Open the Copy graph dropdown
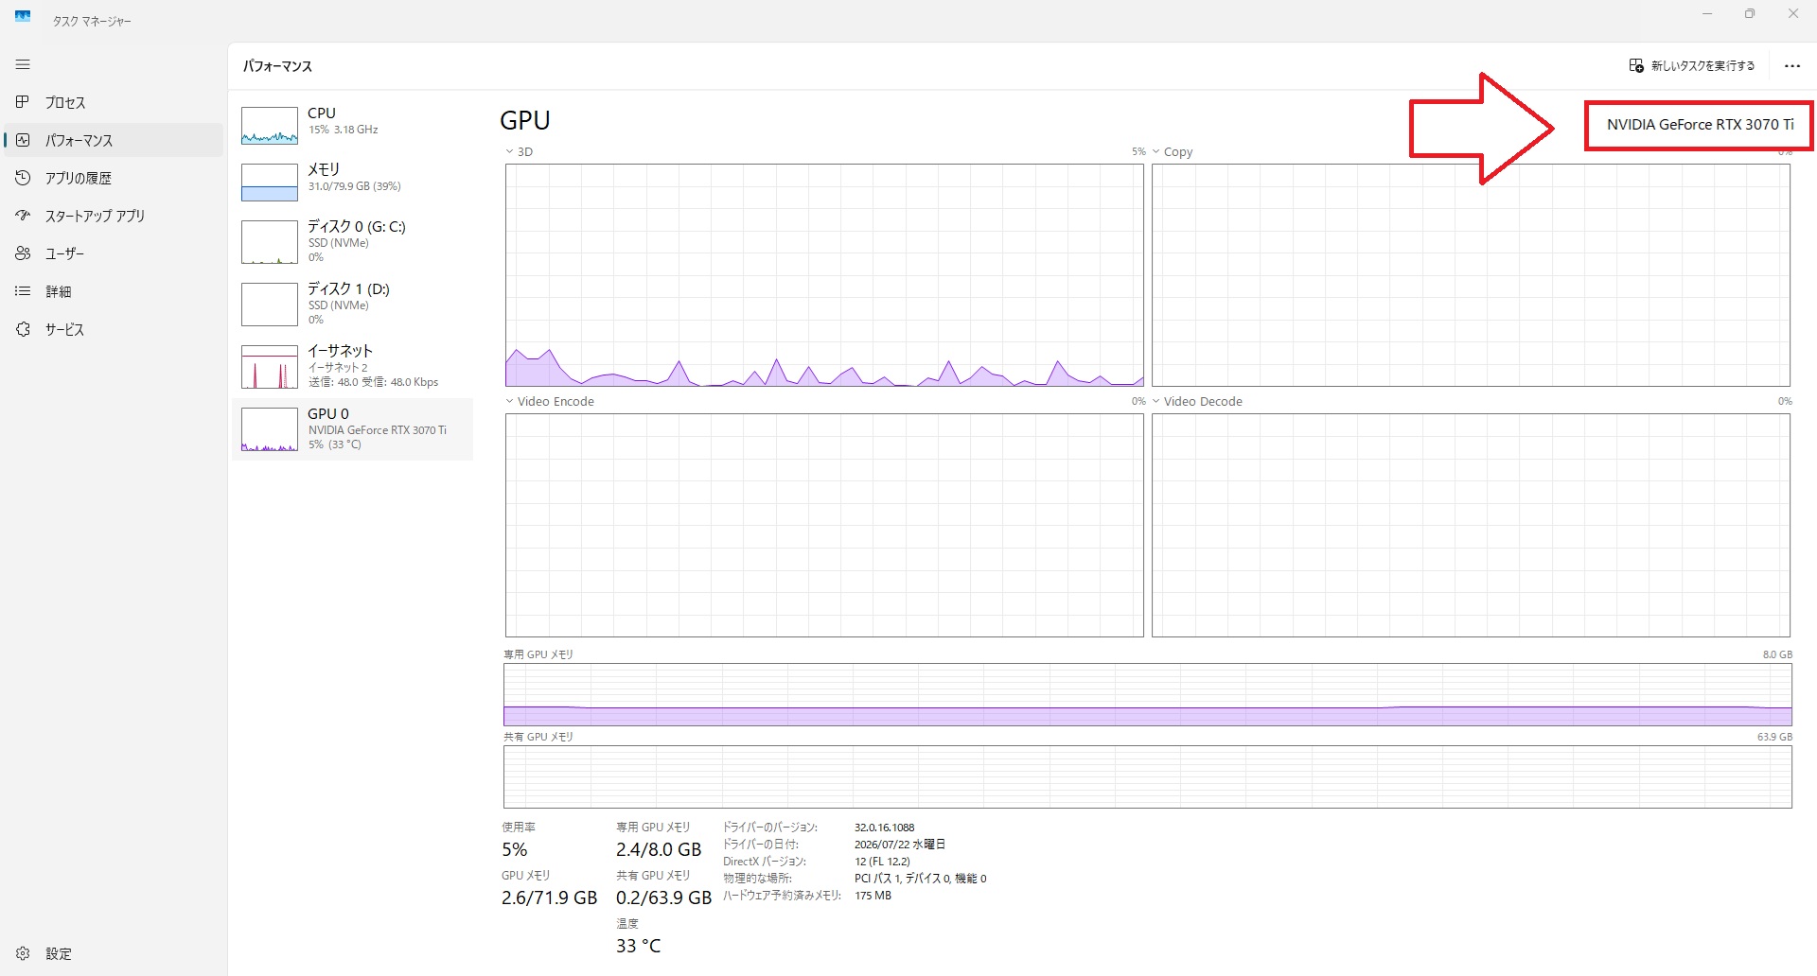The height and width of the screenshot is (976, 1817). coord(1172,151)
